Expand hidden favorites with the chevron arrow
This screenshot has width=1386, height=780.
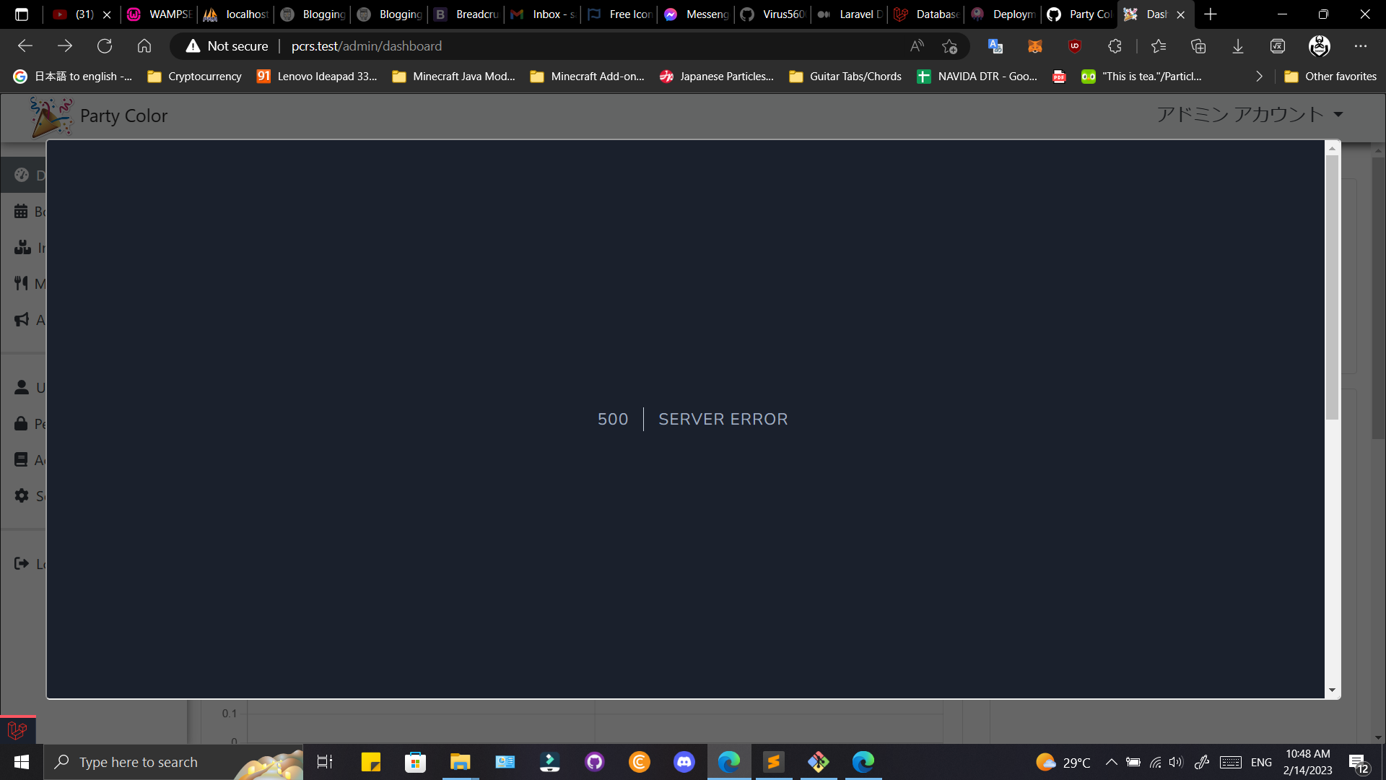[1259, 76]
